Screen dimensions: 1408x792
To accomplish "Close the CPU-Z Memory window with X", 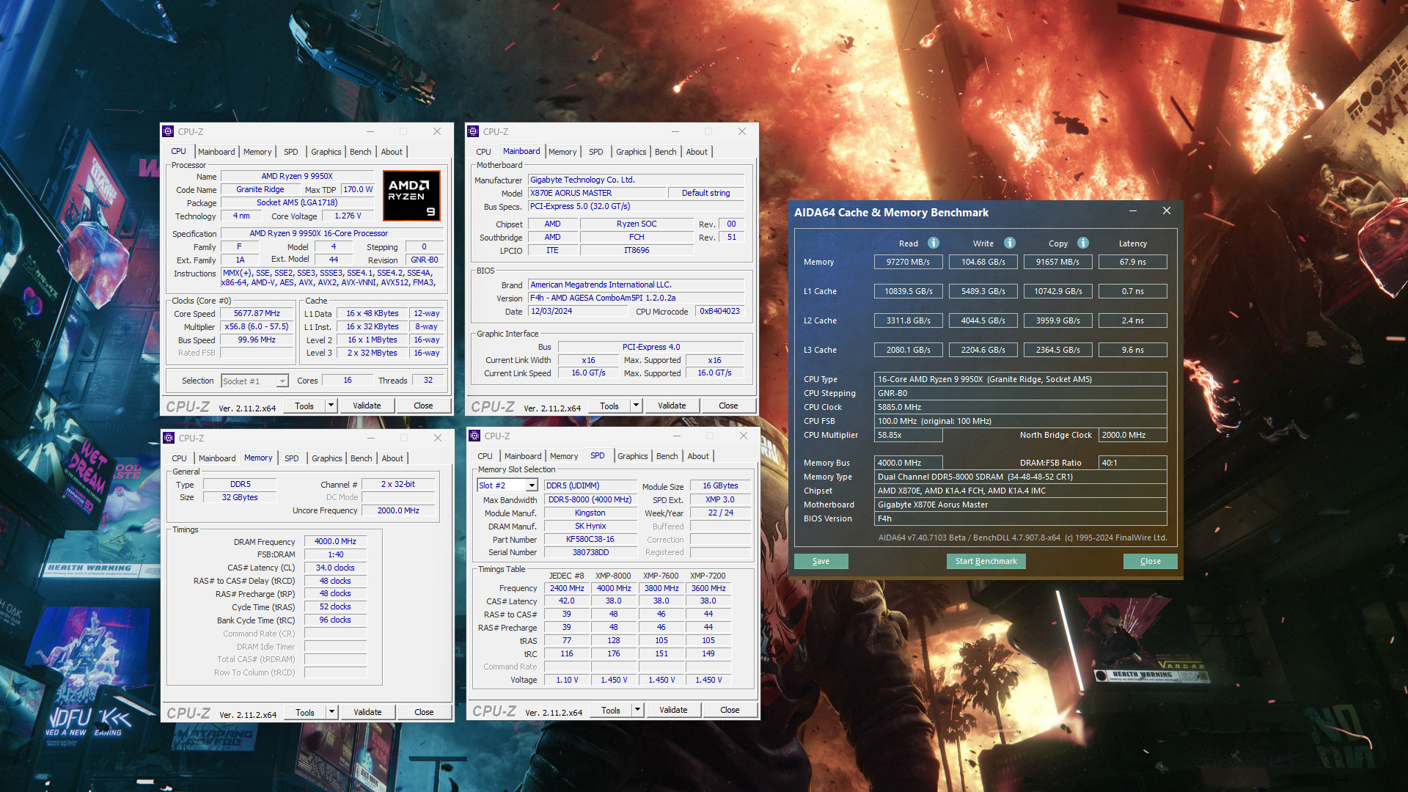I will 438,438.
